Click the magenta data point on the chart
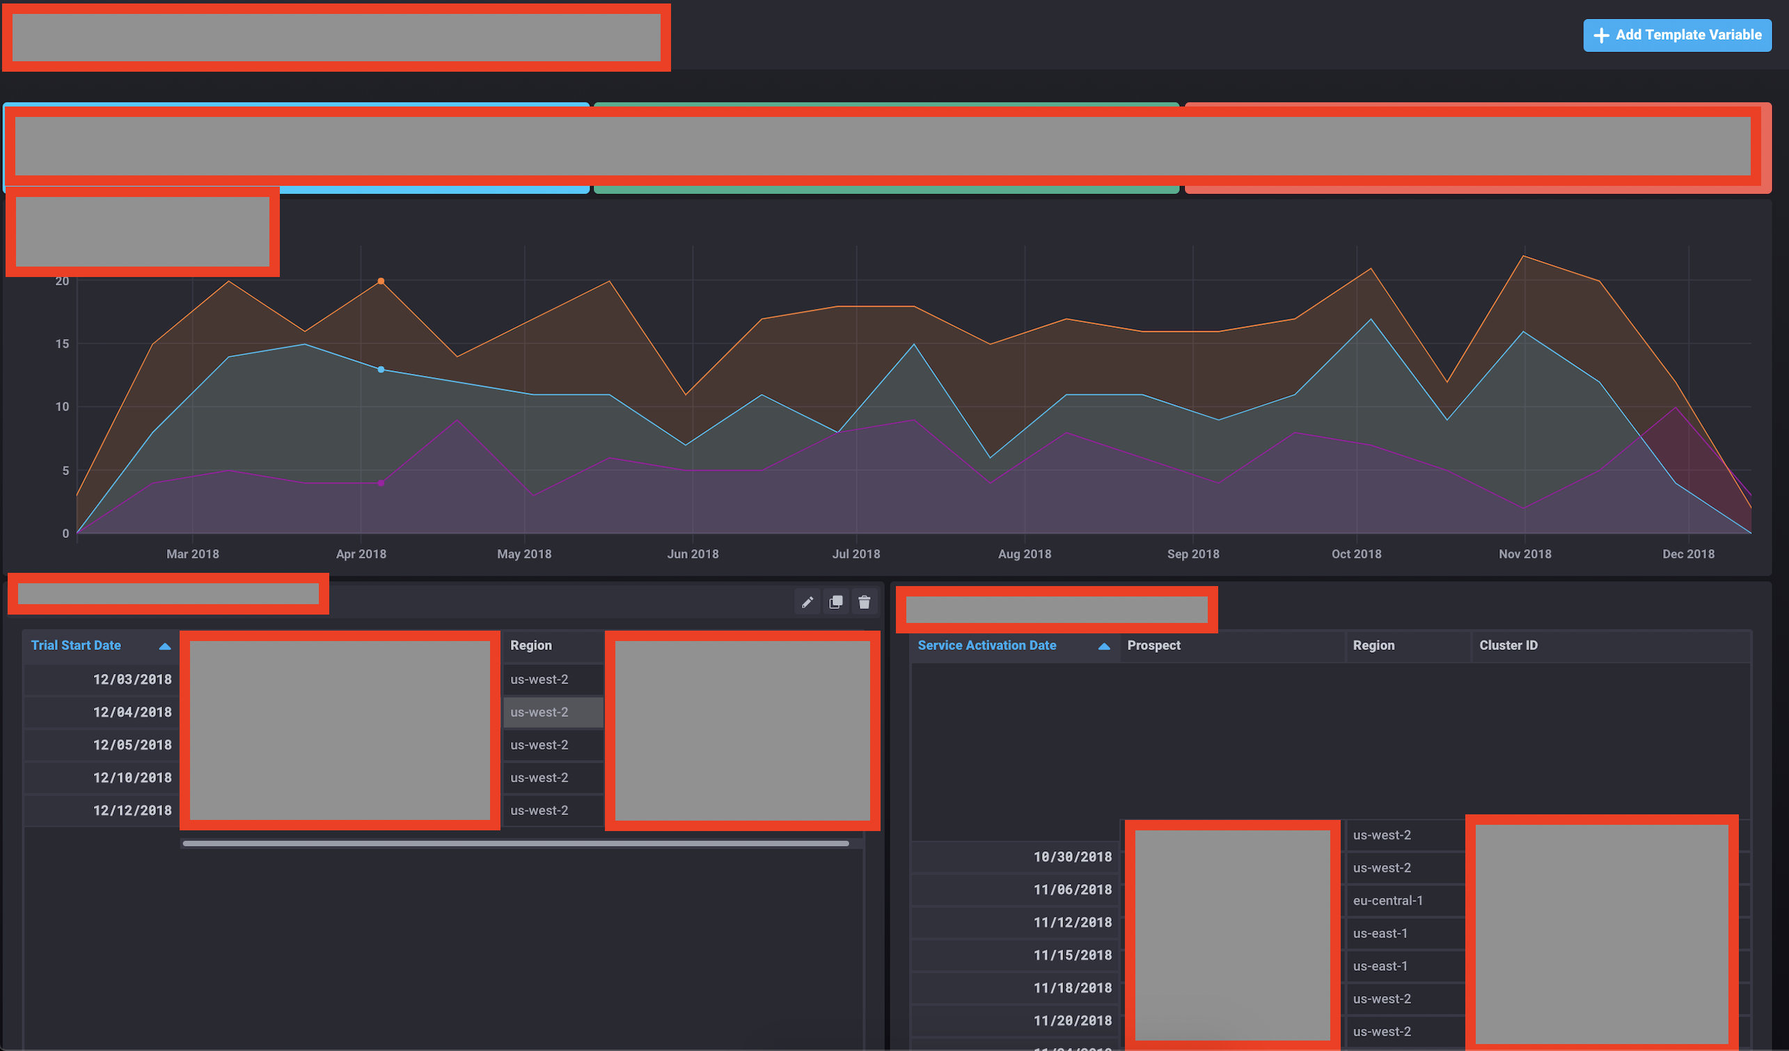This screenshot has width=1789, height=1051. coord(381,483)
